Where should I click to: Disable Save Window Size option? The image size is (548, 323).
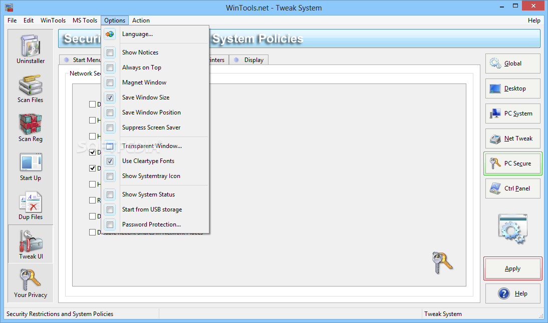pos(155,97)
